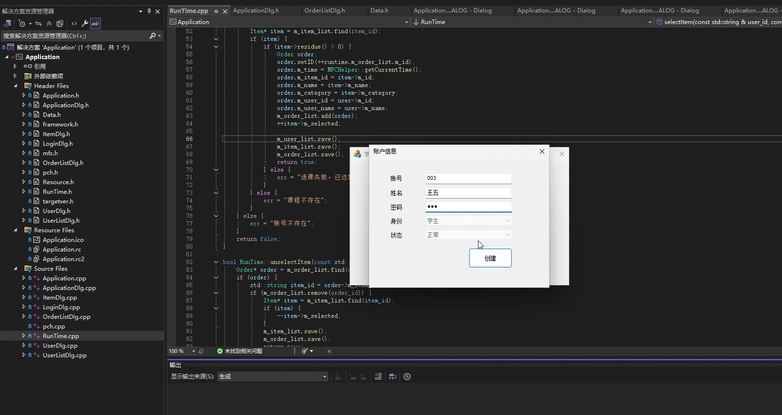The image size is (782, 415).
Task: Click the sync with active document icon
Action: tap(39, 24)
